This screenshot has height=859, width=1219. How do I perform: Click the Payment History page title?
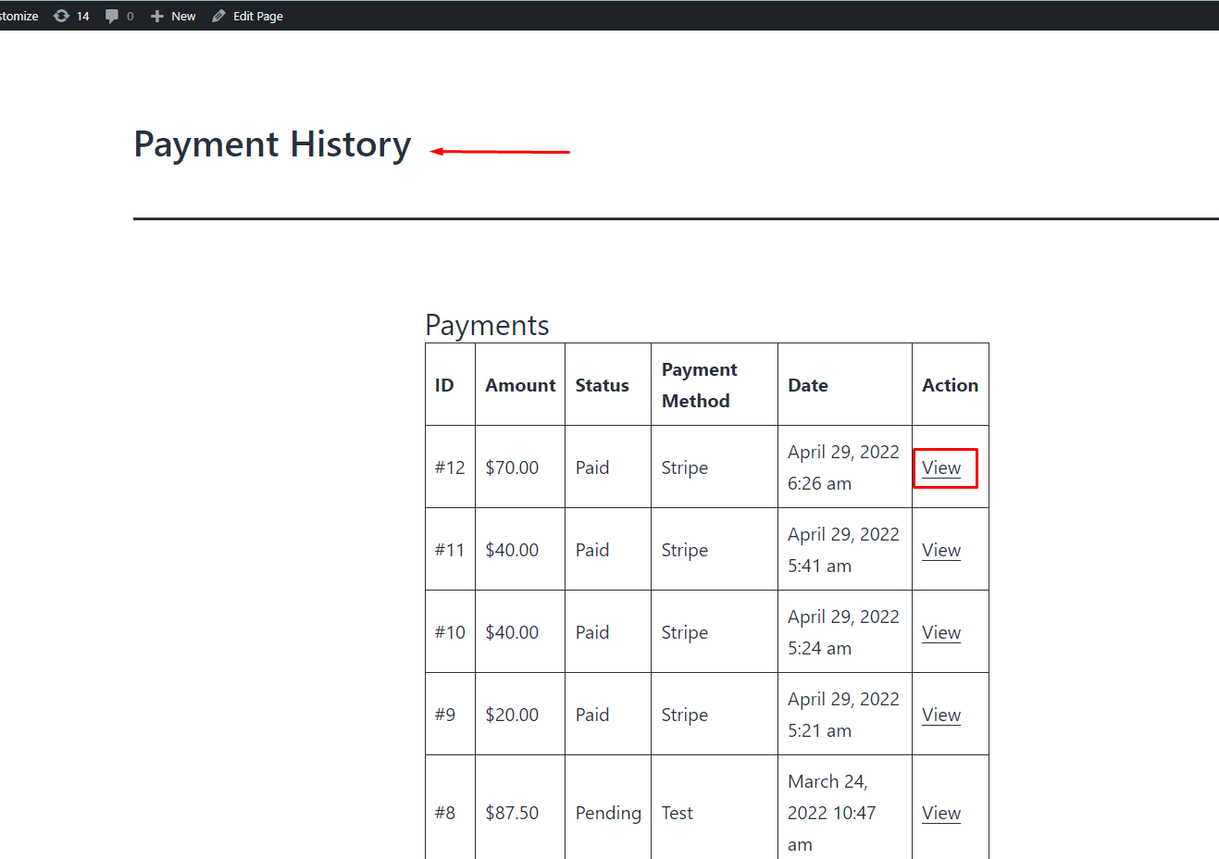pos(272,144)
